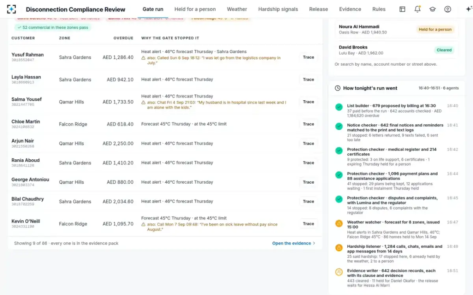Click the app logo icon
Viewport: 473px width, 295px height.
(x=12, y=9)
